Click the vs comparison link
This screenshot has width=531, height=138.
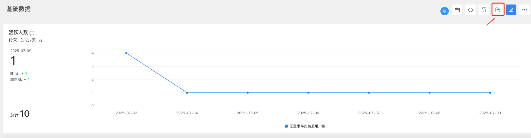[x=41, y=40]
